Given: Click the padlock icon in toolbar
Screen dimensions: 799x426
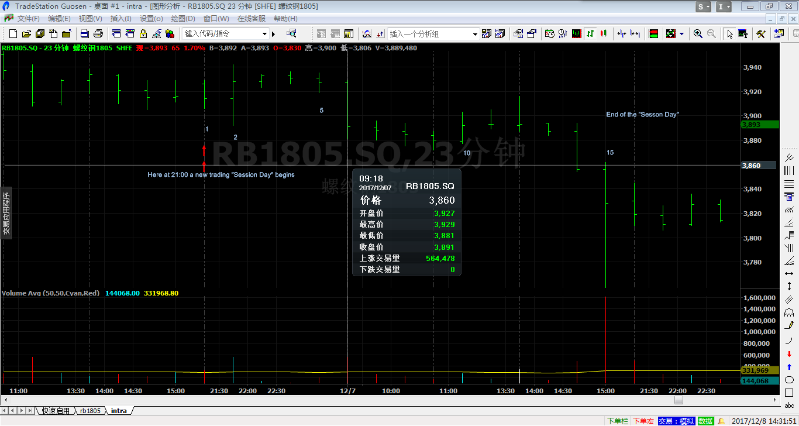Looking at the screenshot, I should pos(143,34).
